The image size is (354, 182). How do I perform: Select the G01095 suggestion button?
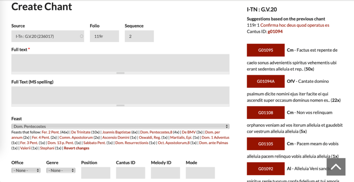tap(265, 50)
